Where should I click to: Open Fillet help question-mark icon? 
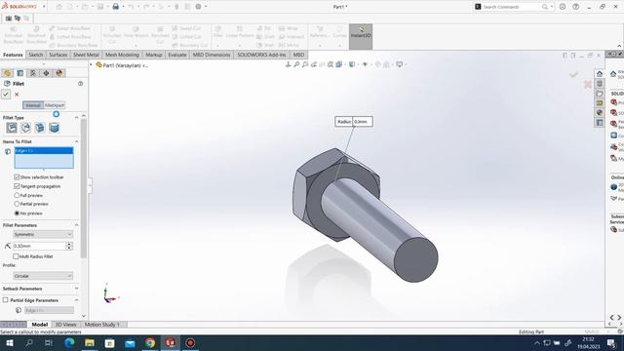click(x=80, y=84)
